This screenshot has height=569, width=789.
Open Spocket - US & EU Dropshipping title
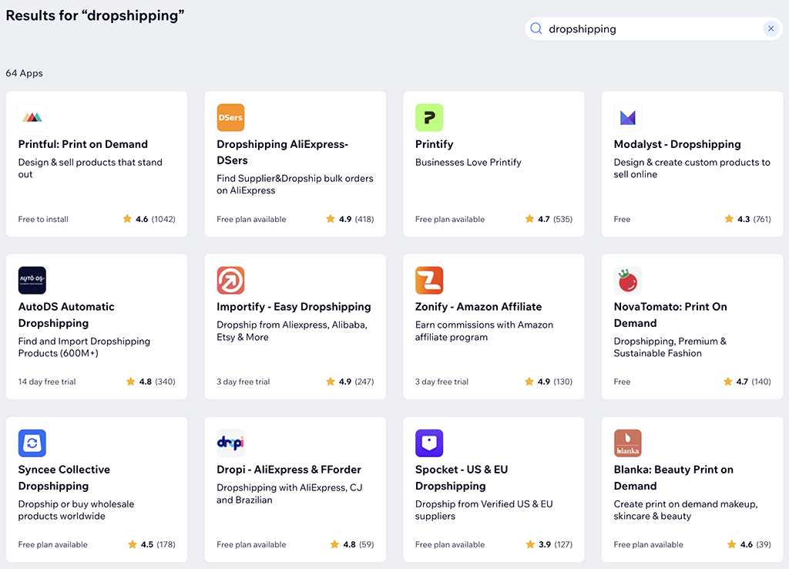[x=462, y=477]
